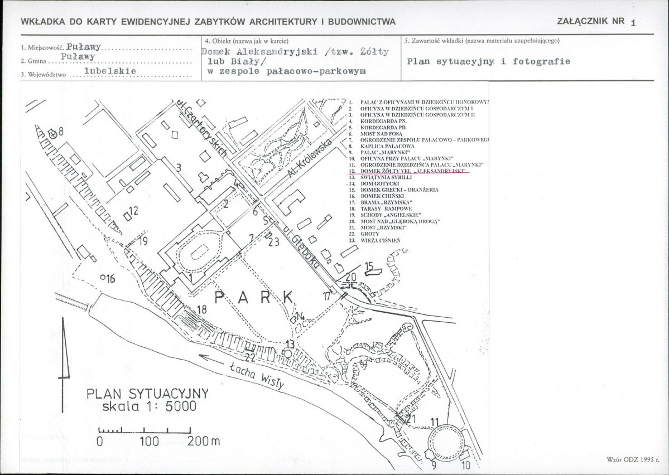Click the PARK label on the map
The image size is (669, 475).
[254, 298]
